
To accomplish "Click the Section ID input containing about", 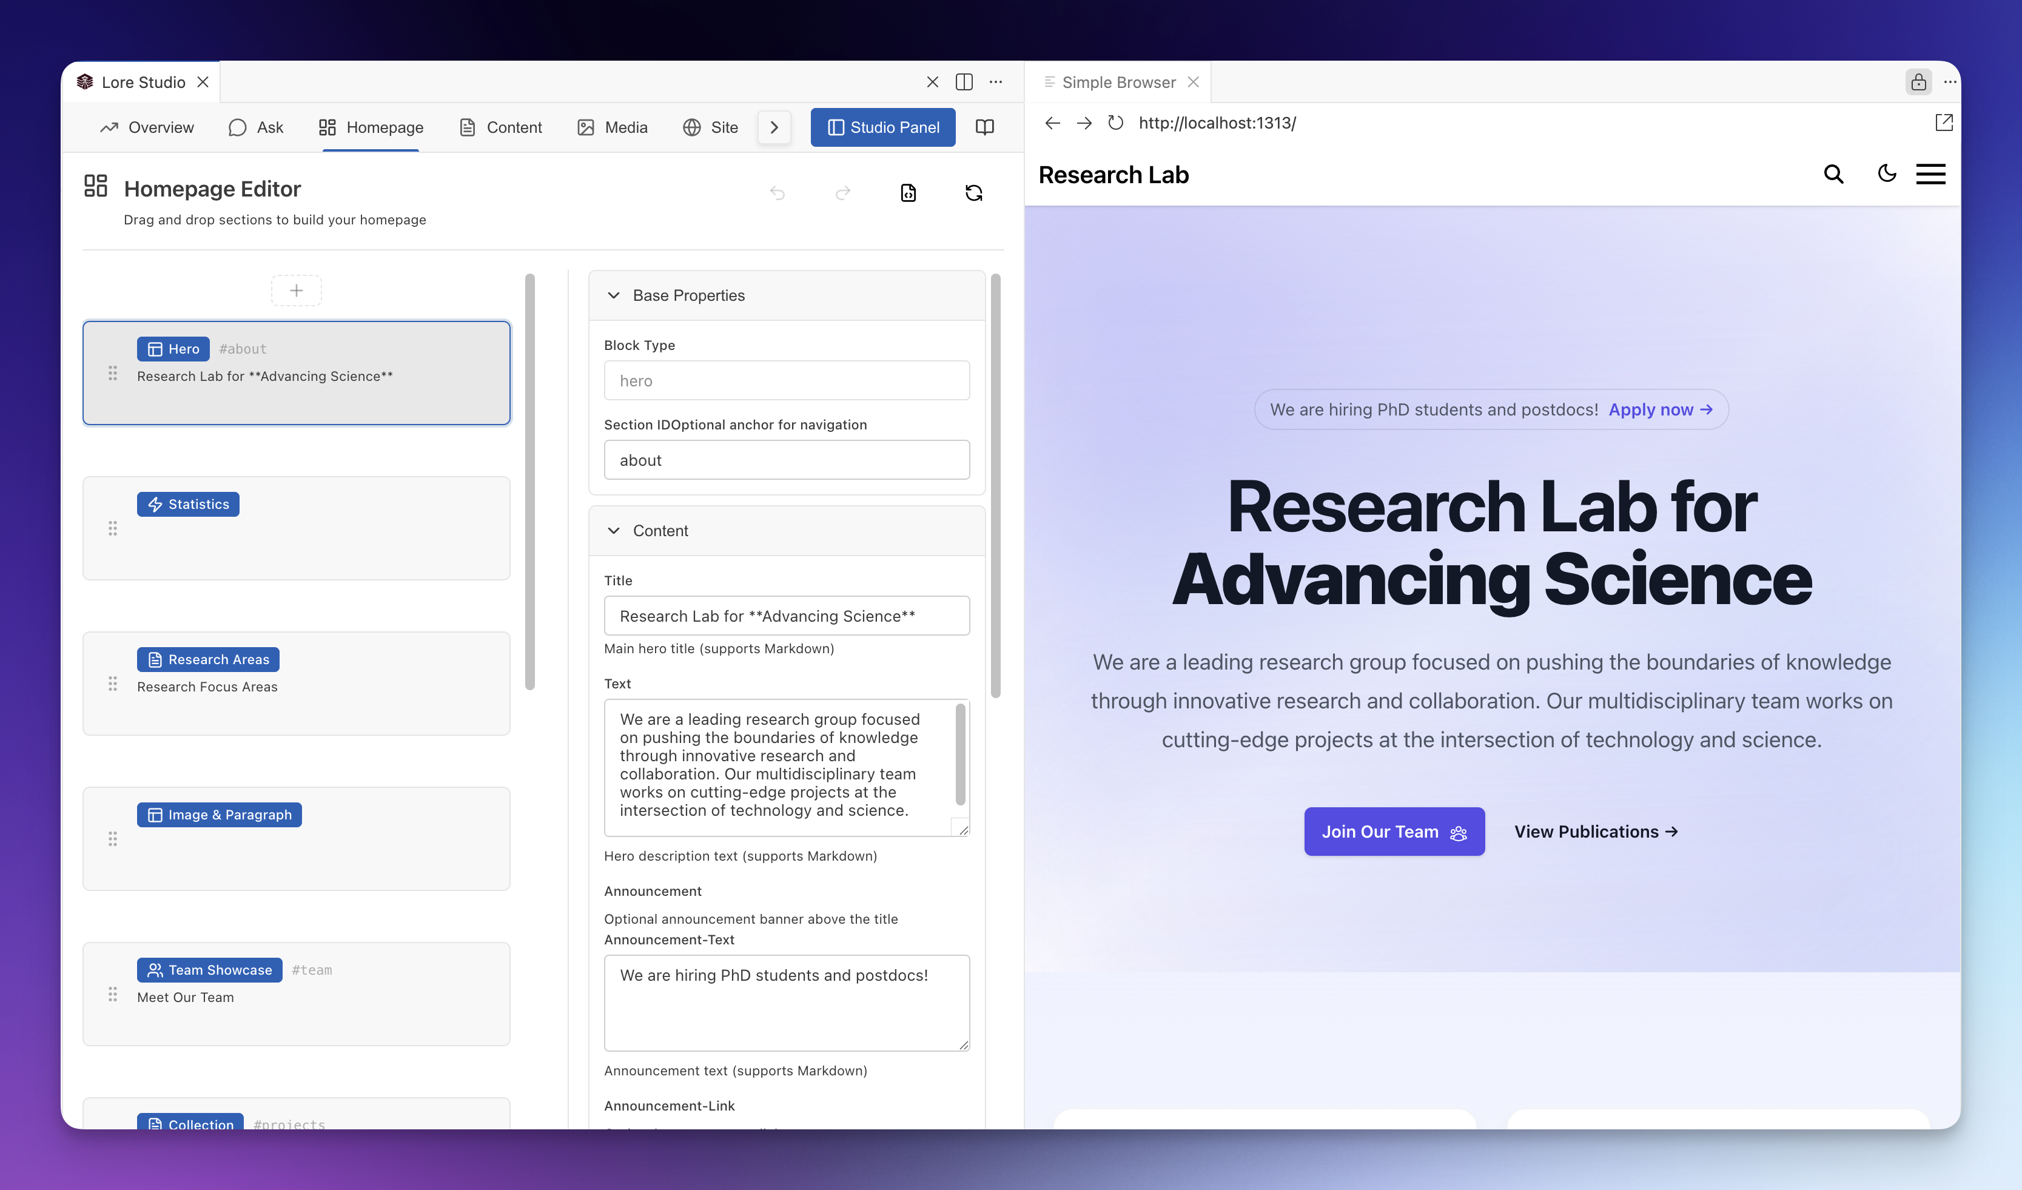I will pos(787,460).
